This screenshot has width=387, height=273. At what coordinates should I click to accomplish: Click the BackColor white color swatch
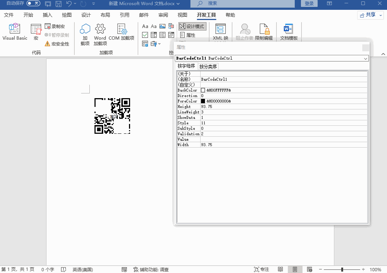(203, 90)
